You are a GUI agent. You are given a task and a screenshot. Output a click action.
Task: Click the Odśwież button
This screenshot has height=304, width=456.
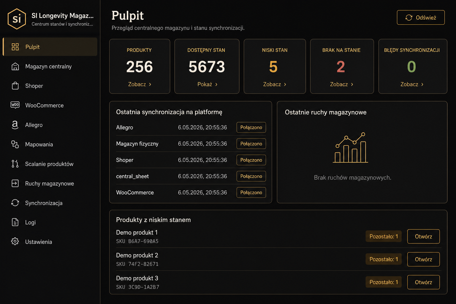coord(421,18)
